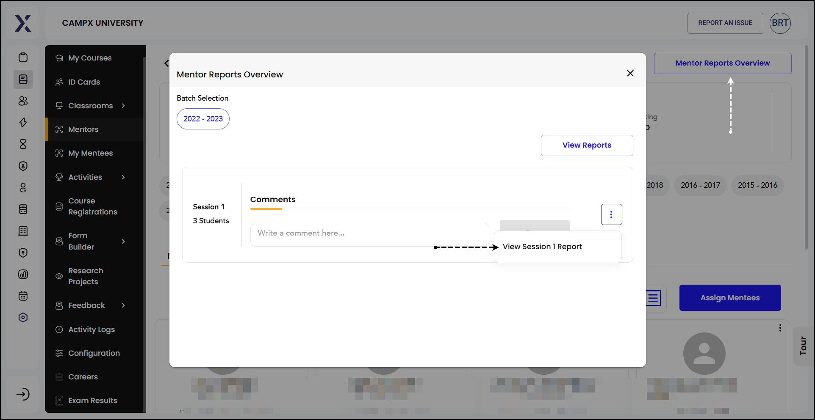This screenshot has height=420, width=815.
Task: Select the Comments tab
Action: [273, 200]
